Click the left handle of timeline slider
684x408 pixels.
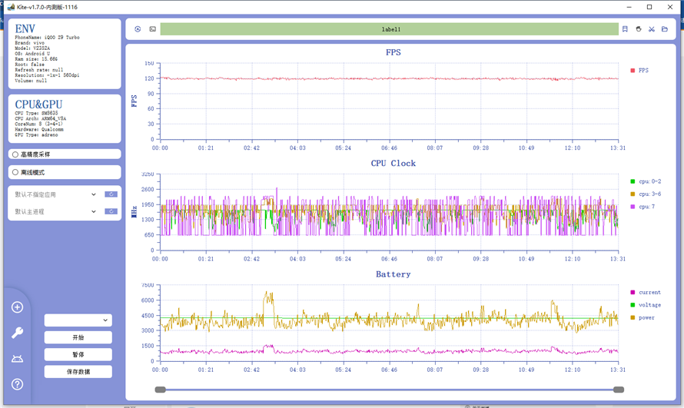(x=160, y=390)
